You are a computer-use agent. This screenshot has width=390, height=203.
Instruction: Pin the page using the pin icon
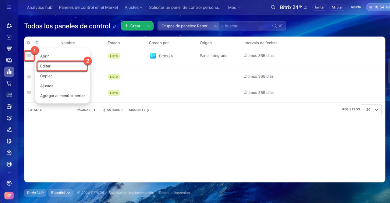click(115, 27)
